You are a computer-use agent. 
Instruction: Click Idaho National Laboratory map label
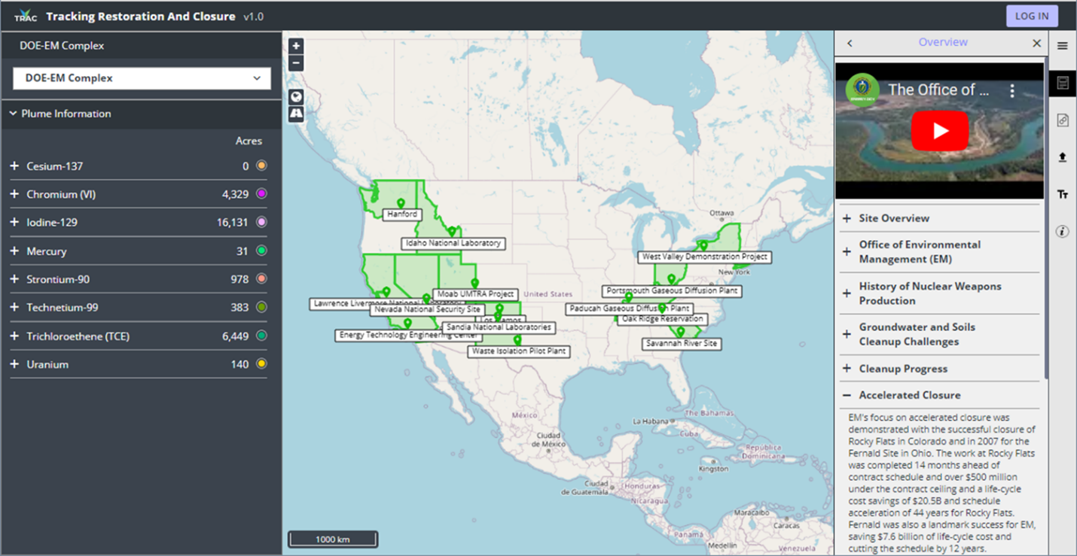pos(453,243)
